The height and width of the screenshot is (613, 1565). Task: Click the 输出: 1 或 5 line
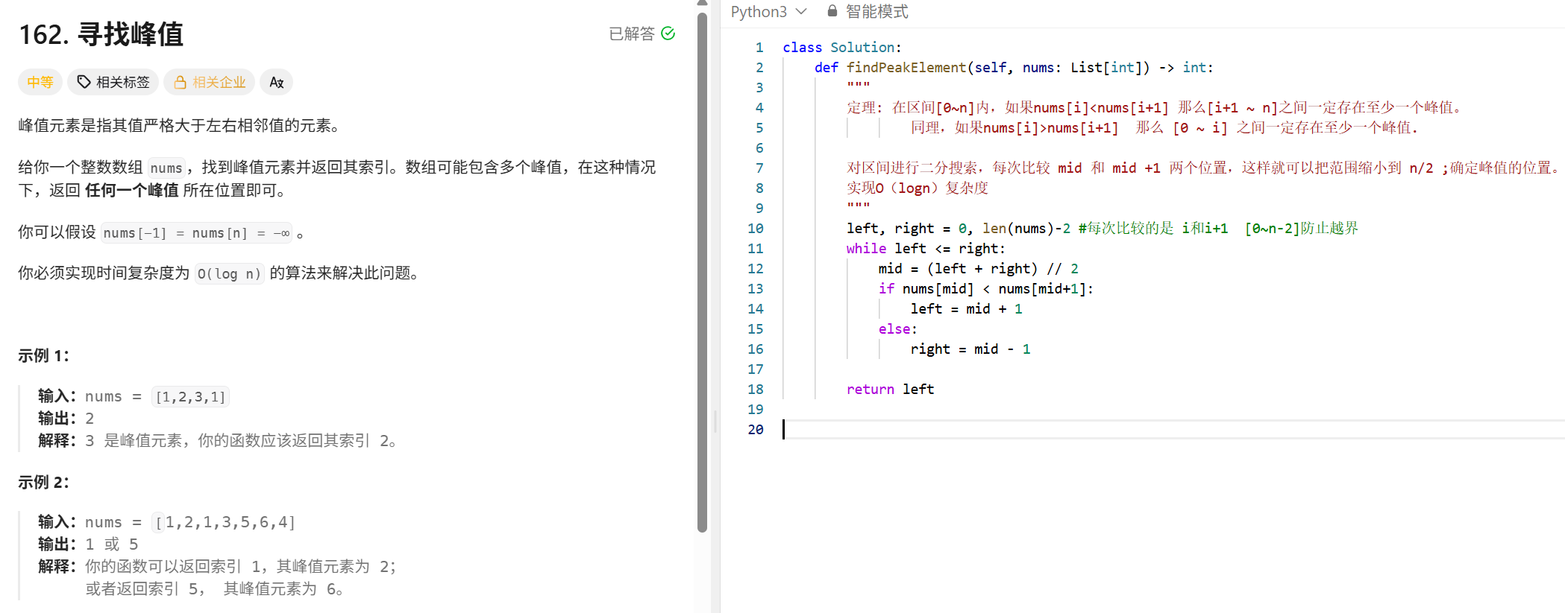88,544
